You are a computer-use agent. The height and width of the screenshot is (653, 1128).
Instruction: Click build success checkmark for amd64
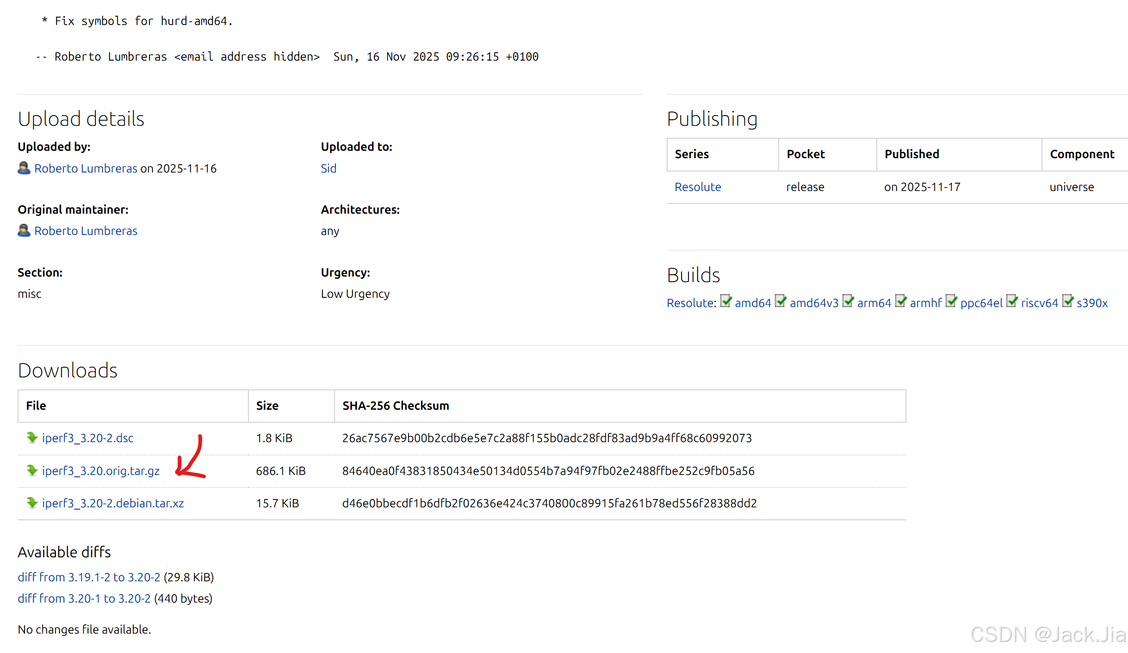(x=725, y=302)
